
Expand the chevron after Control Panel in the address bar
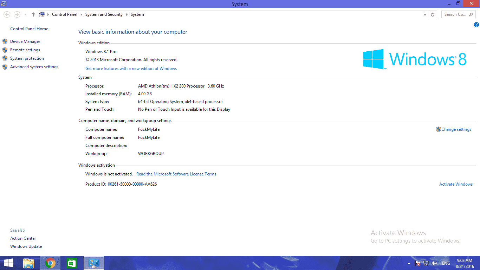click(x=81, y=14)
